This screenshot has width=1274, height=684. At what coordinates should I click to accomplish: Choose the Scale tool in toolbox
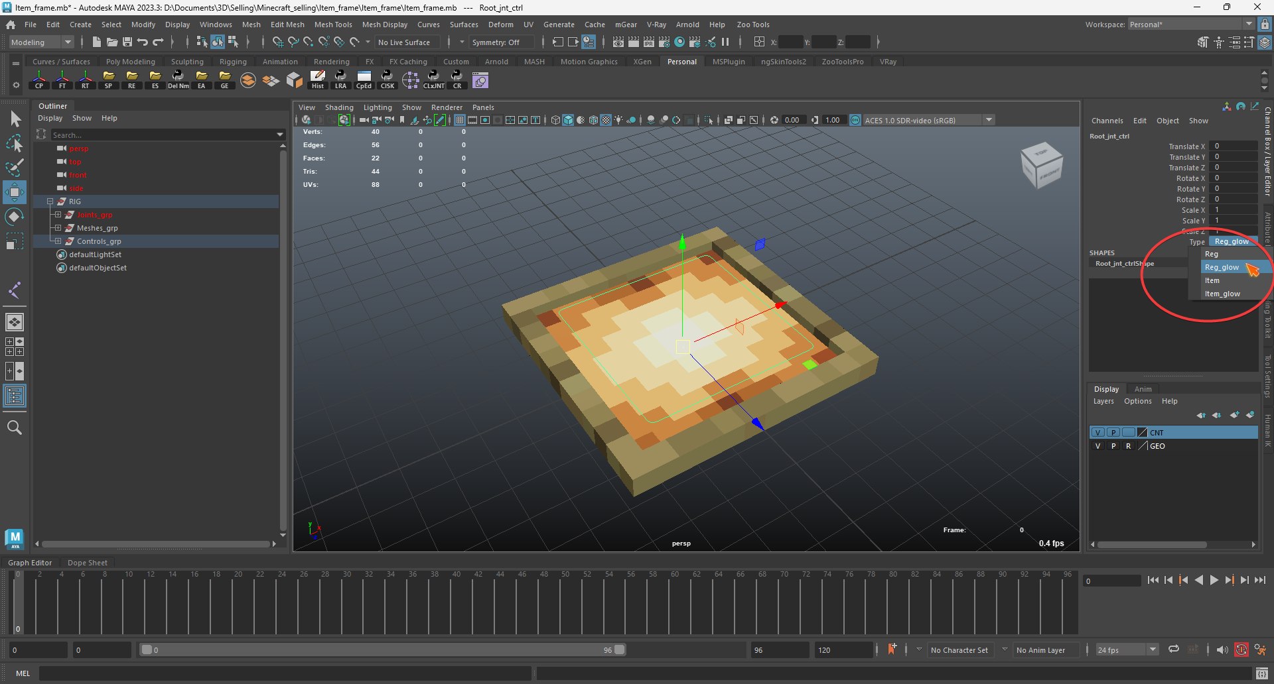point(15,241)
